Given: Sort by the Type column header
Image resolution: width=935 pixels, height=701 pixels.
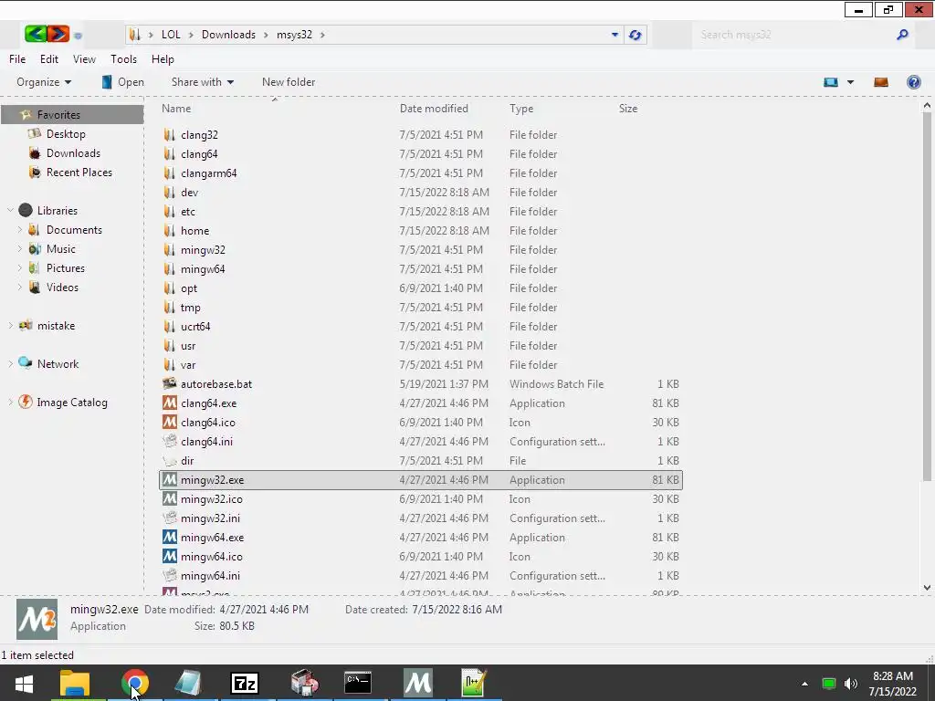Looking at the screenshot, I should point(521,109).
